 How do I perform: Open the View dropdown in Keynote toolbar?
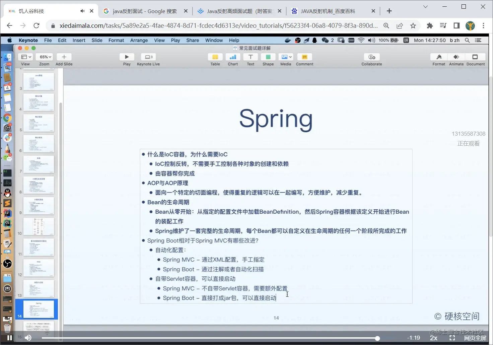[x=25, y=57]
